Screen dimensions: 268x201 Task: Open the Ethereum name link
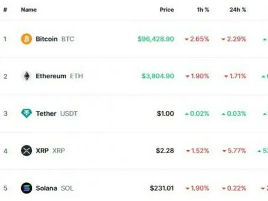pos(51,76)
